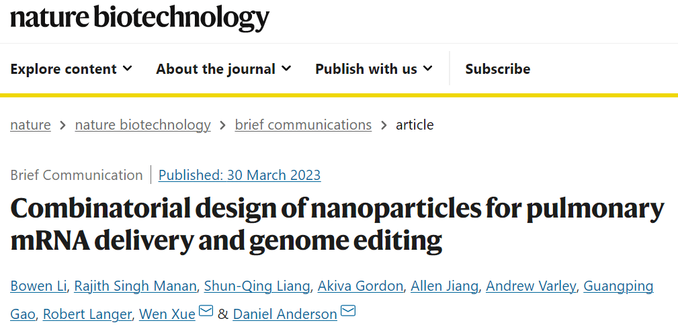
Task: Select author name Wen Xue
Action: [x=167, y=314]
